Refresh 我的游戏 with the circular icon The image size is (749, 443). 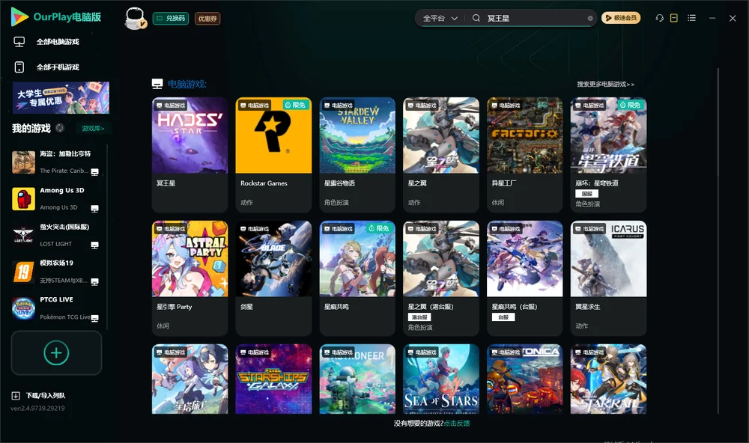[x=60, y=128]
